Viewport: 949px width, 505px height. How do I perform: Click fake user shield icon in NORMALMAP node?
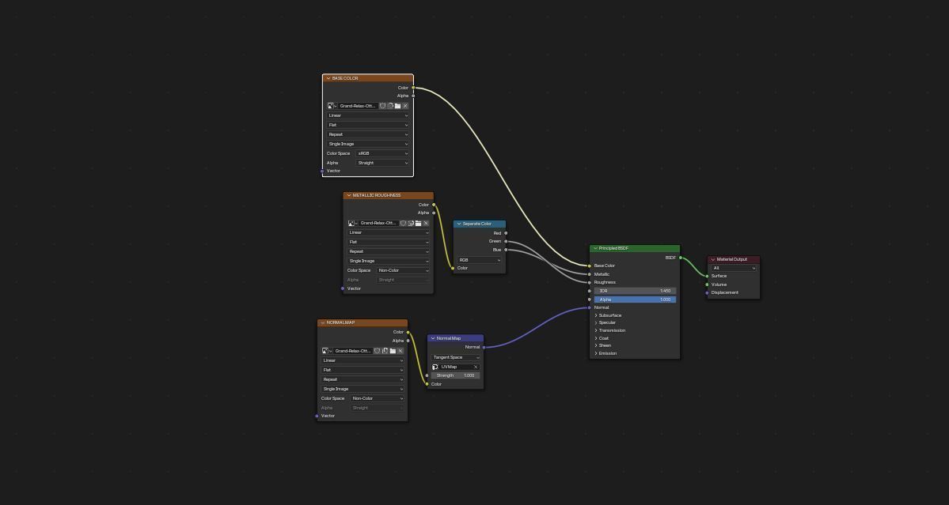coord(377,351)
